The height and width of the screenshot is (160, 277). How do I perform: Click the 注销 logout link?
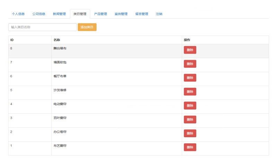[x=159, y=14]
